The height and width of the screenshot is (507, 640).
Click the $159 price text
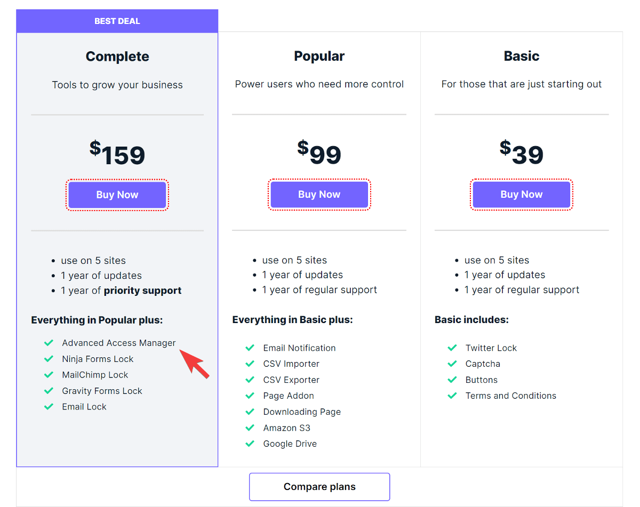pyautogui.click(x=117, y=155)
